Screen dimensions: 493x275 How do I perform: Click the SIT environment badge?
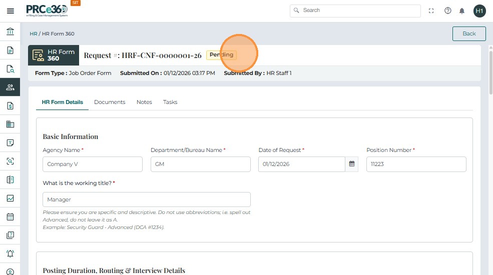pos(76,3)
